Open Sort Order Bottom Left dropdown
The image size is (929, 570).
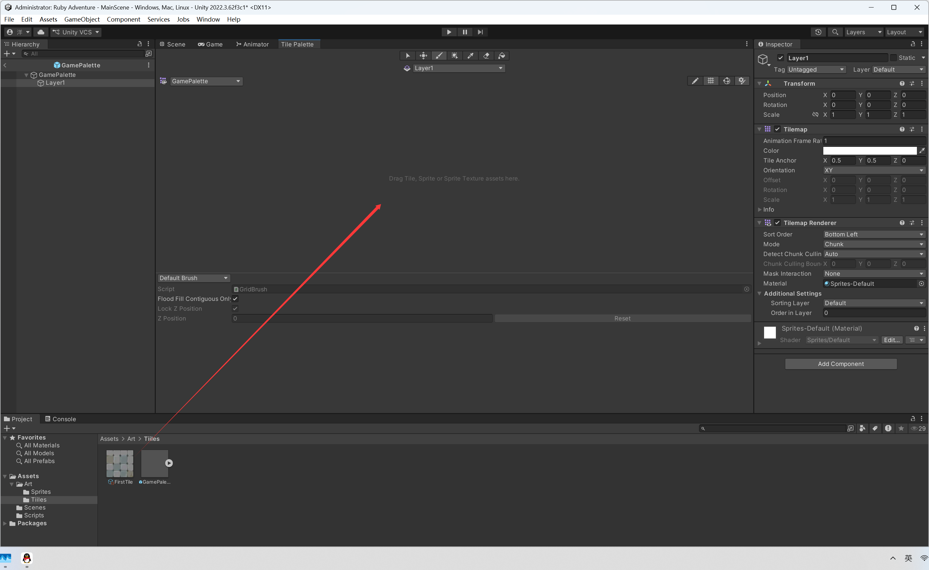click(874, 234)
